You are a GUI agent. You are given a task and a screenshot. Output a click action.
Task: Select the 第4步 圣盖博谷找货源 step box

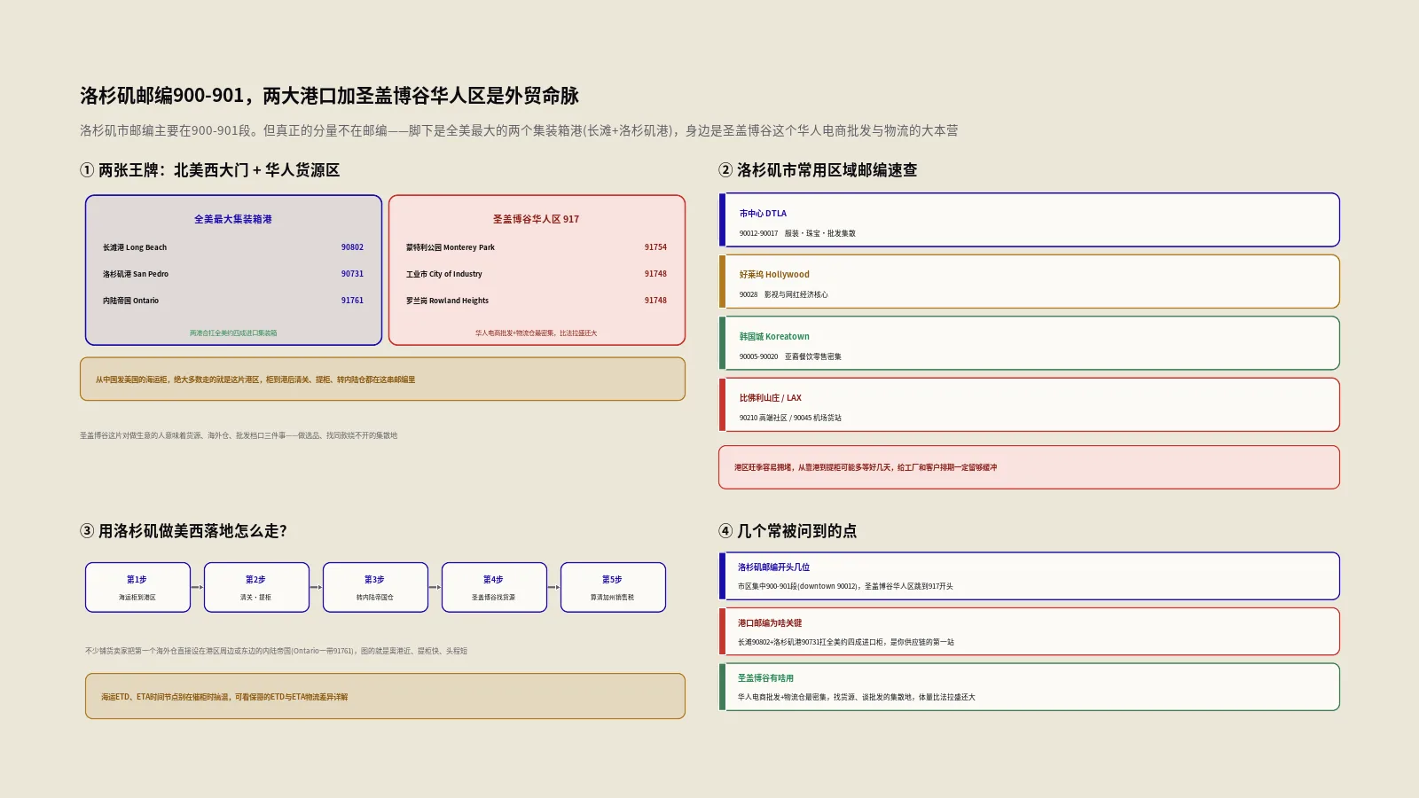tap(494, 587)
